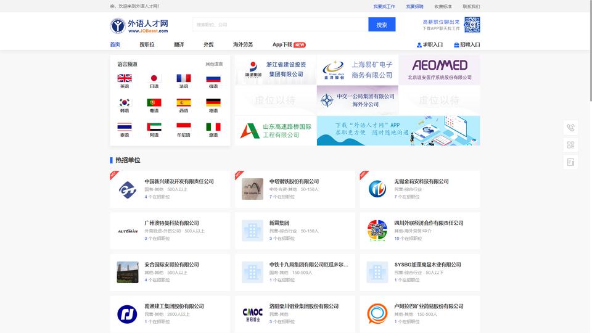The height and width of the screenshot is (333, 592).
Task: Select the 印尼语 Indonesia flag icon
Action: tap(184, 126)
